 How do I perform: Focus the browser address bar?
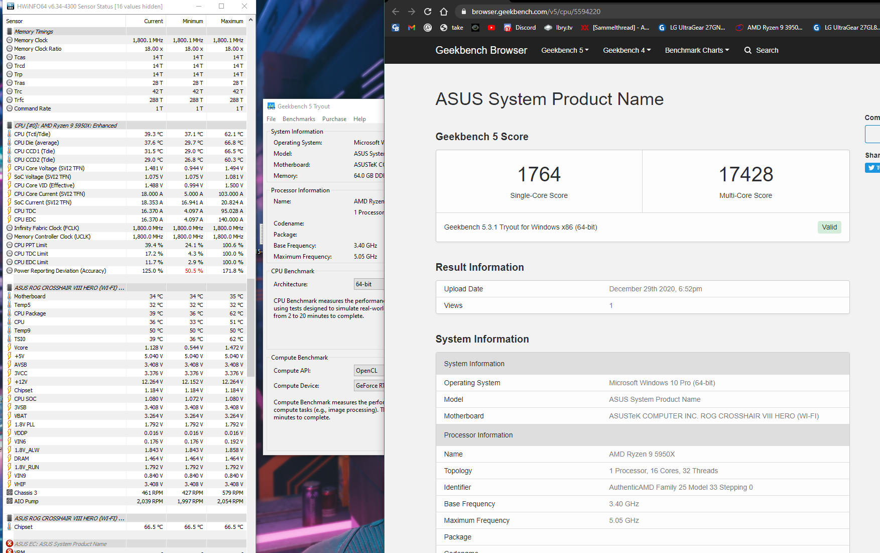(x=668, y=12)
